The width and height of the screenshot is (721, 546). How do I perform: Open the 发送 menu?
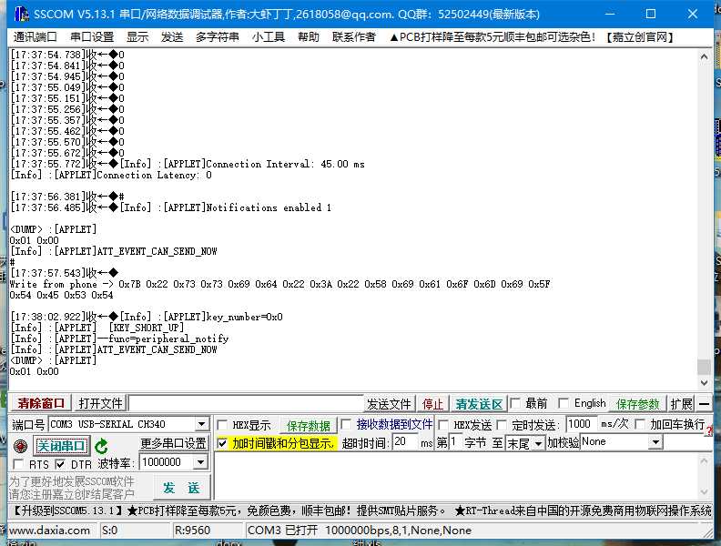tap(172, 36)
